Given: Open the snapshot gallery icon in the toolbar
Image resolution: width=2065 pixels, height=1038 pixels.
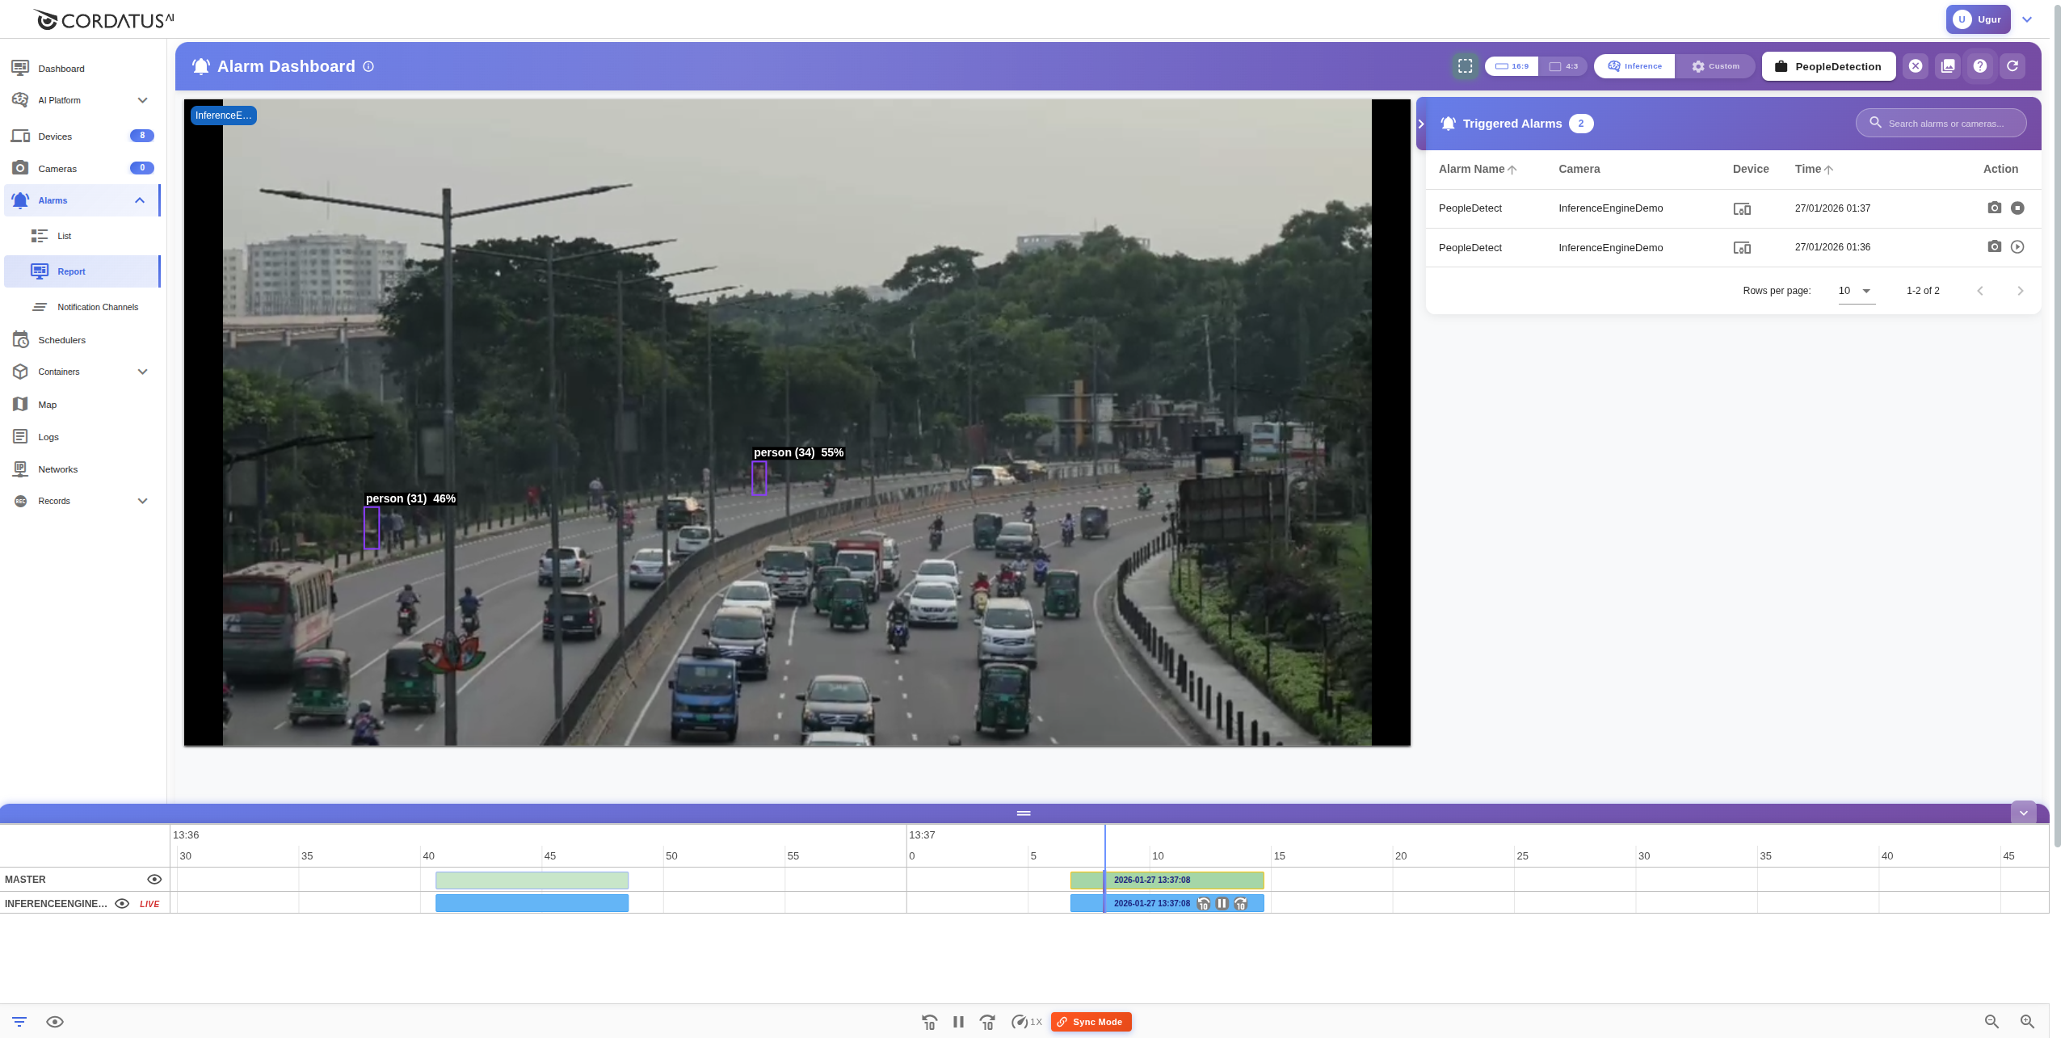Looking at the screenshot, I should click(1948, 66).
